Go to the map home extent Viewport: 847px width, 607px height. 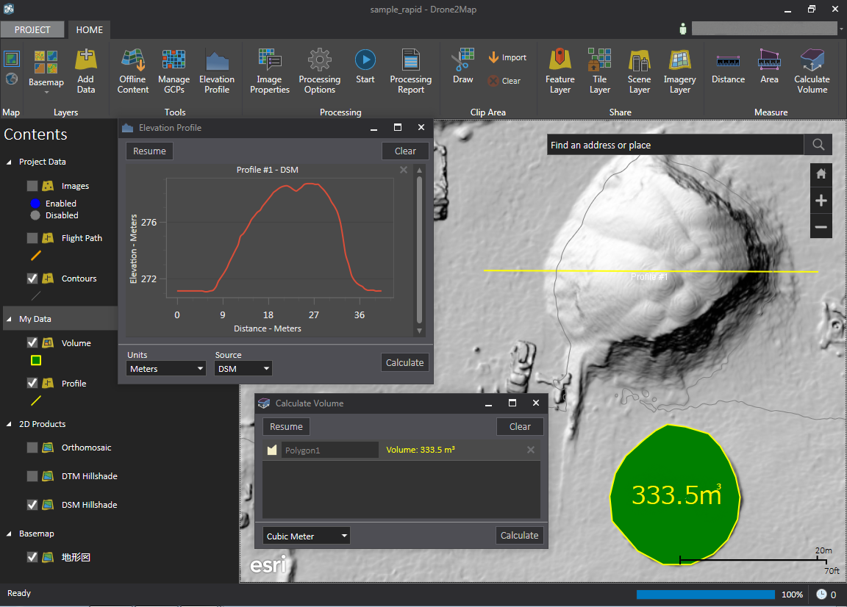821,174
